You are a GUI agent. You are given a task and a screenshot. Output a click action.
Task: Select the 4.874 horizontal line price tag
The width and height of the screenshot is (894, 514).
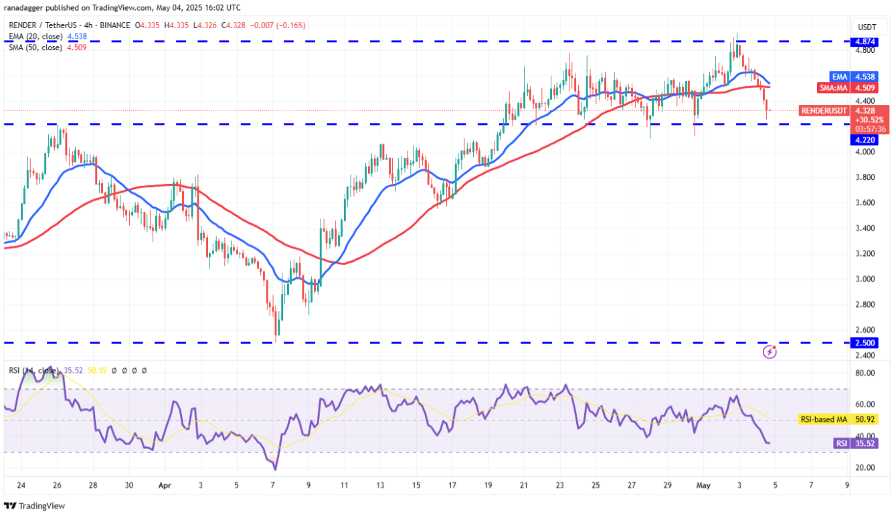(862, 41)
